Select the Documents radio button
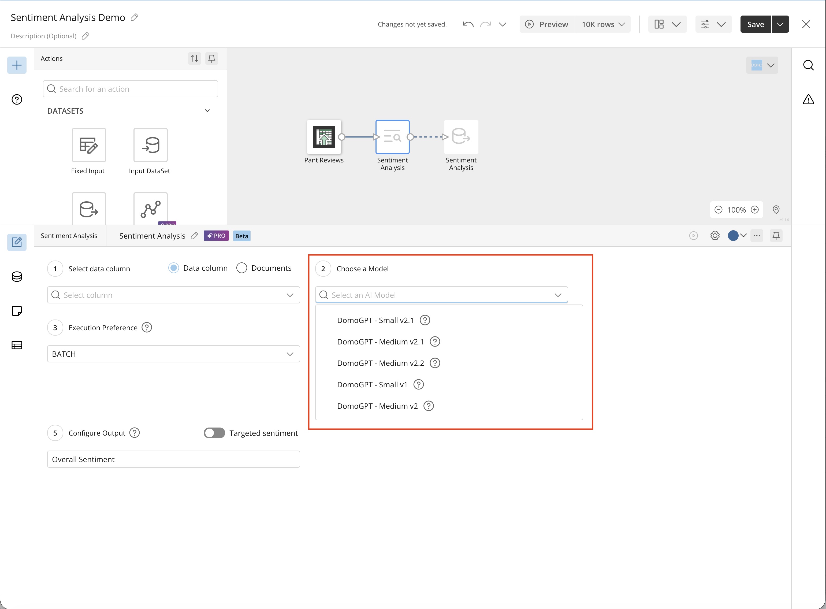 pyautogui.click(x=242, y=268)
